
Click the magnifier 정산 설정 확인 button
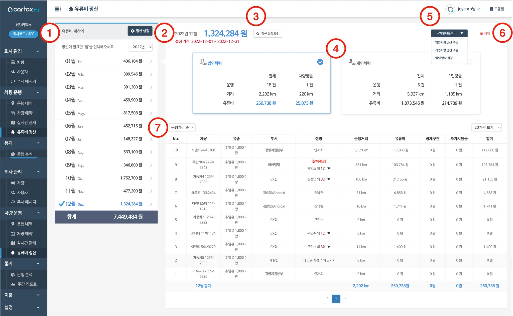pos(268,34)
